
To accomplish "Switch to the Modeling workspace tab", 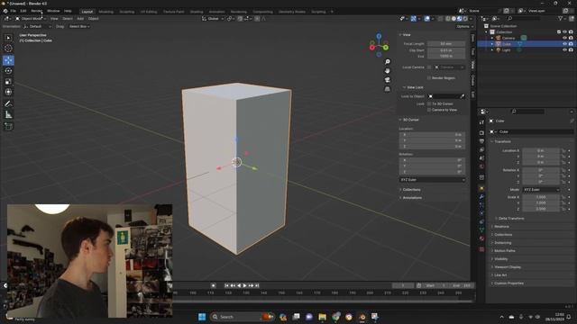I will (x=106, y=12).
